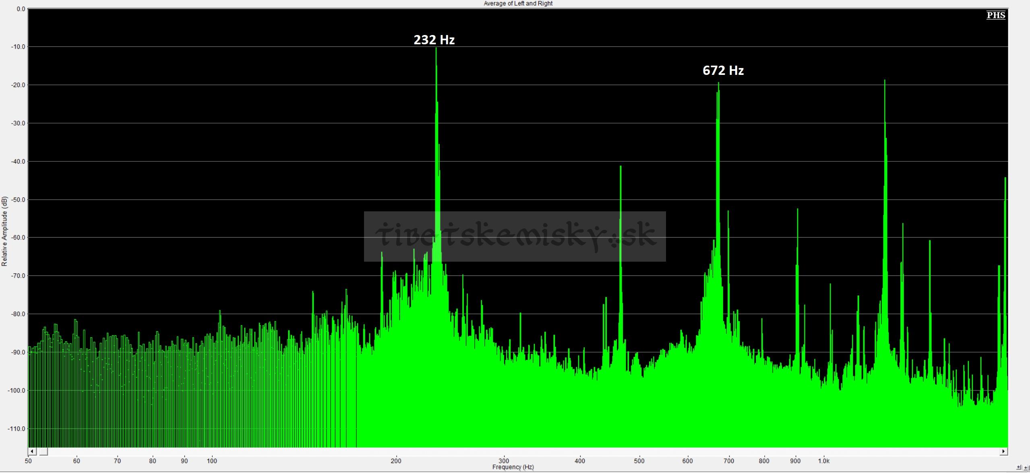
Task: Click the Average of Left and Right title
Action: point(518,4)
